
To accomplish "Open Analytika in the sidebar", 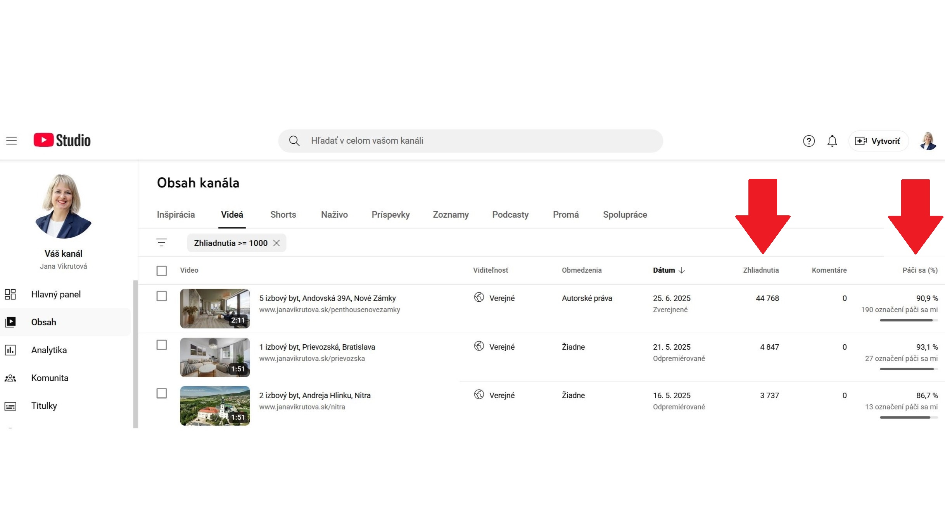I will click(49, 350).
